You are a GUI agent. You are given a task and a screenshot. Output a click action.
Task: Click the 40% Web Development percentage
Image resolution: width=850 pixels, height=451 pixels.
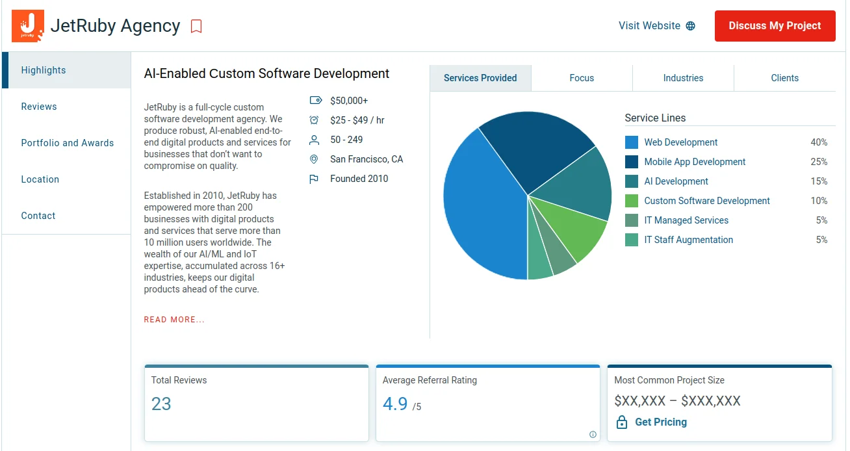tap(819, 142)
